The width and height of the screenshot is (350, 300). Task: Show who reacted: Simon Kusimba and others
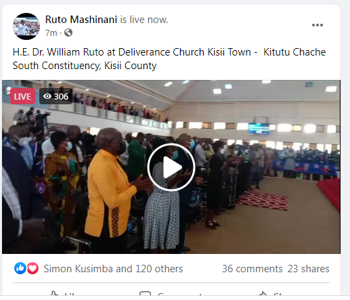113,269
